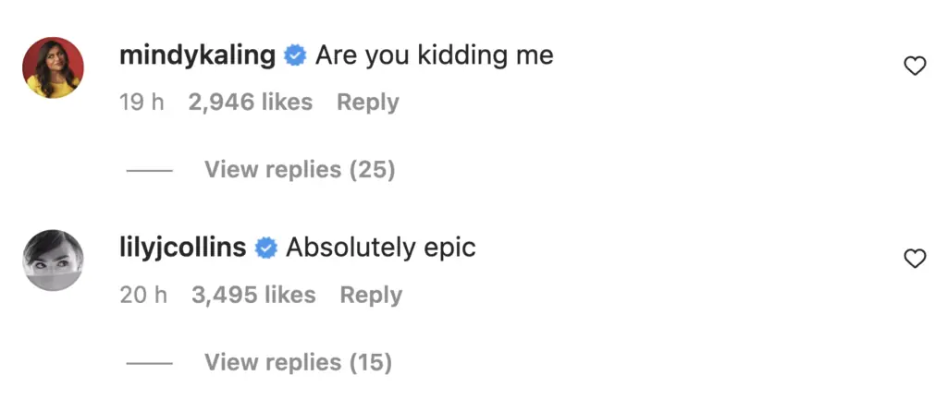The height and width of the screenshot is (412, 947).
Task: Click the "Absolutely epic" comment text
Action: coord(381,248)
